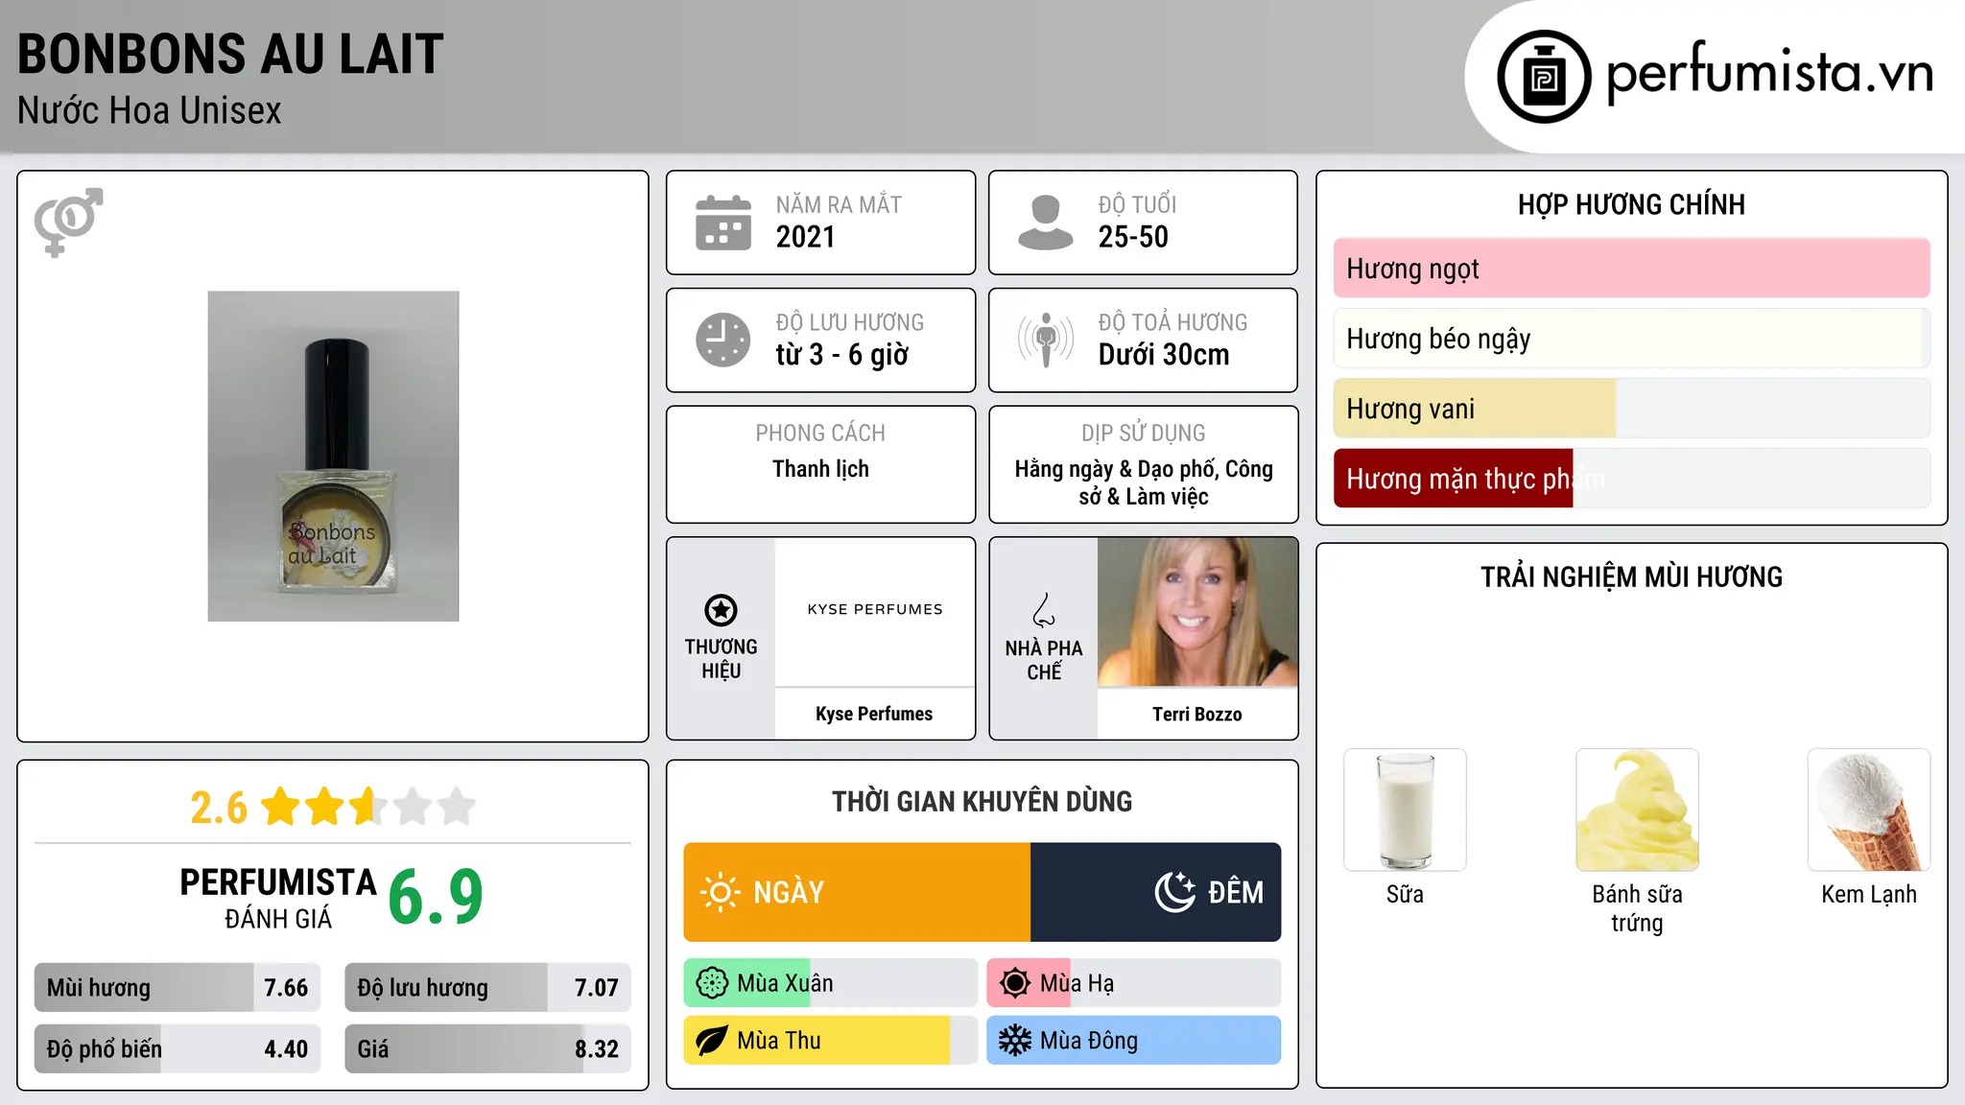Click the Mùa Đông season bar
Screen dimensions: 1965x1105
coord(1134,1041)
